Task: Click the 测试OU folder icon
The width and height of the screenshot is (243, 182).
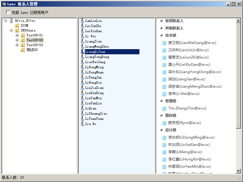Action: point(23,50)
